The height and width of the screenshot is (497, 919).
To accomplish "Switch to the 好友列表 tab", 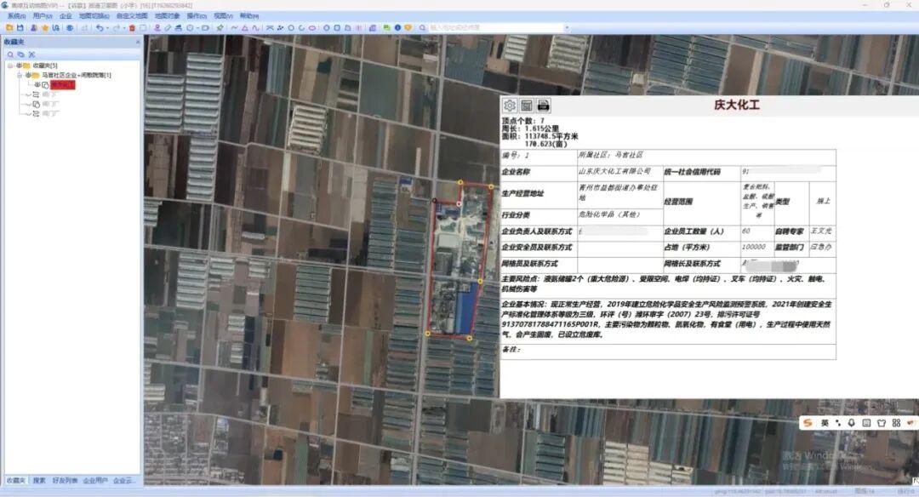I will 64,481.
